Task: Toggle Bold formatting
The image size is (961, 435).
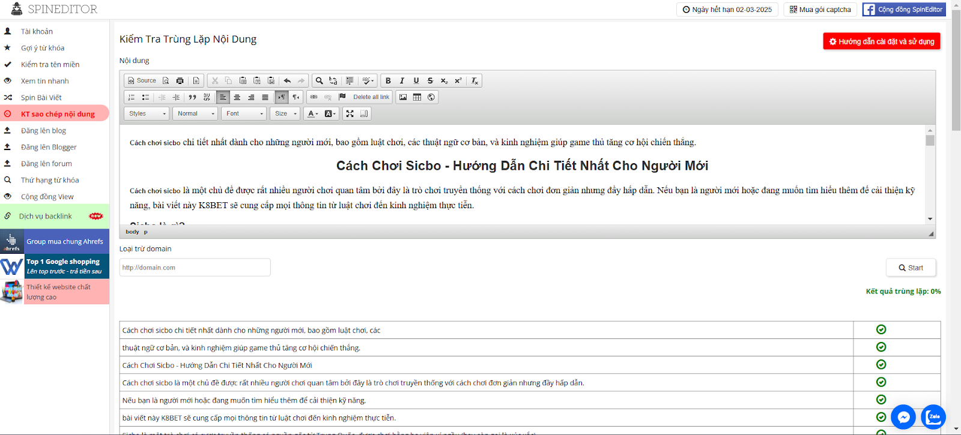Action: point(388,80)
